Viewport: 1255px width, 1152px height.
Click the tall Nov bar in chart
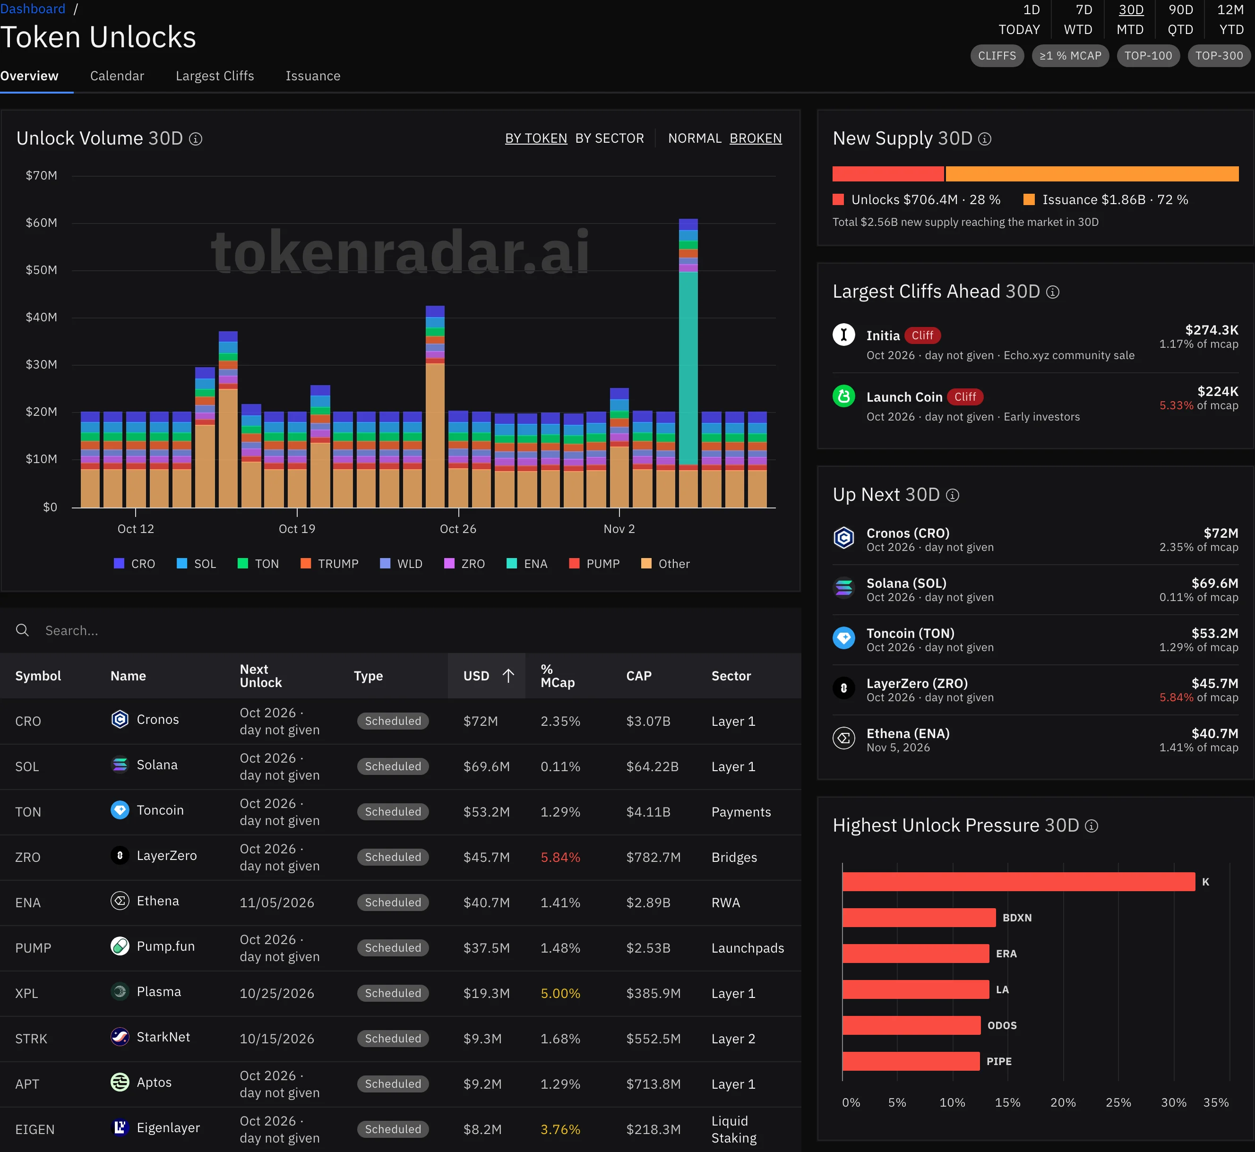coord(688,363)
